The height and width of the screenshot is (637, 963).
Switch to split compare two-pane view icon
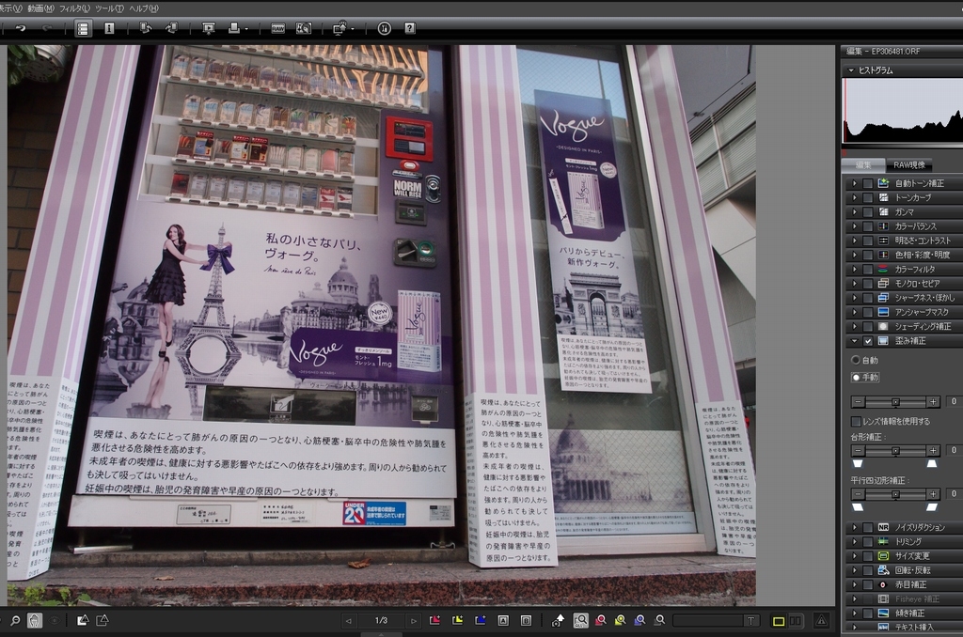[x=796, y=622]
